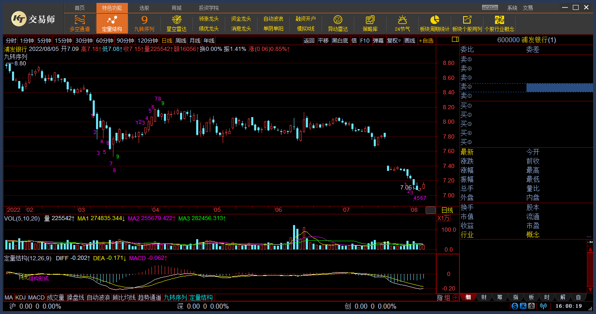Click the scrollbar up arrow in detail panel

(590, 249)
